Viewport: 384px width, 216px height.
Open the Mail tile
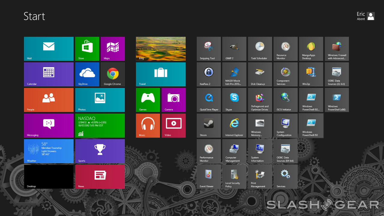coord(49,49)
